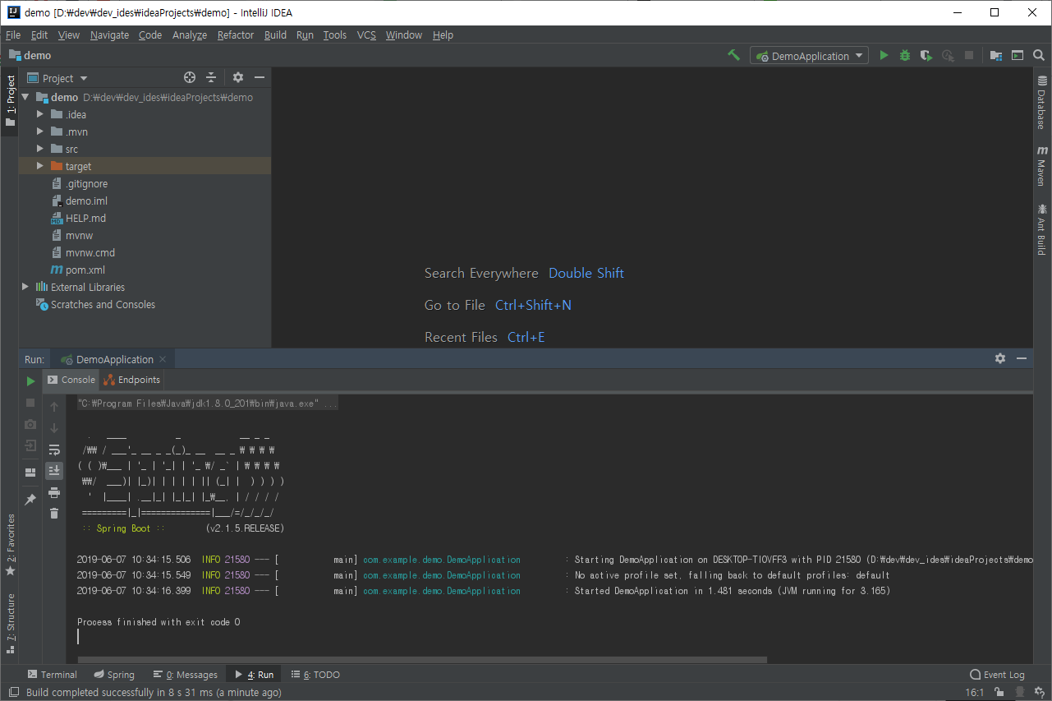This screenshot has width=1052, height=701.
Task: Collapse all in the Project panel
Action: click(211, 77)
